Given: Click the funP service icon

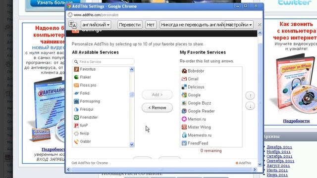Looking at the screenshot, I should click(x=76, y=125).
